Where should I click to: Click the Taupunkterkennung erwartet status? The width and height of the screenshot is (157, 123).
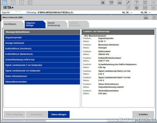(x=111, y=87)
